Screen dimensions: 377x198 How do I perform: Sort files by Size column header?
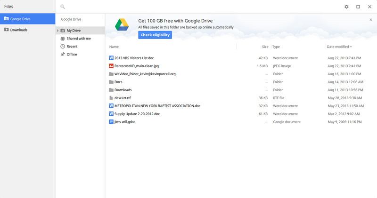[x=265, y=47]
